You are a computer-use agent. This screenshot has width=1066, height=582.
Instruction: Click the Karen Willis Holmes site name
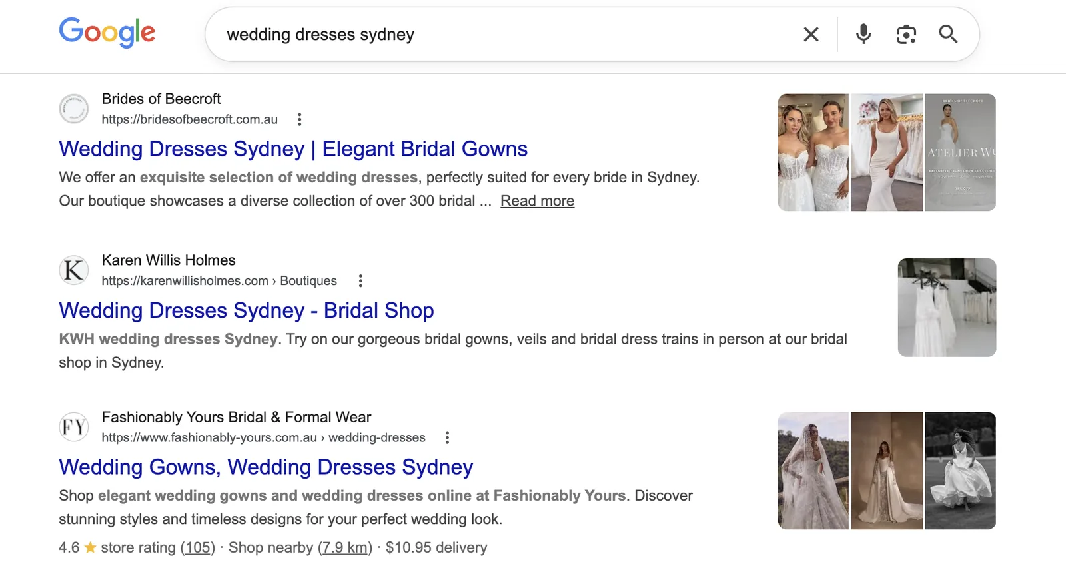pyautogui.click(x=169, y=260)
